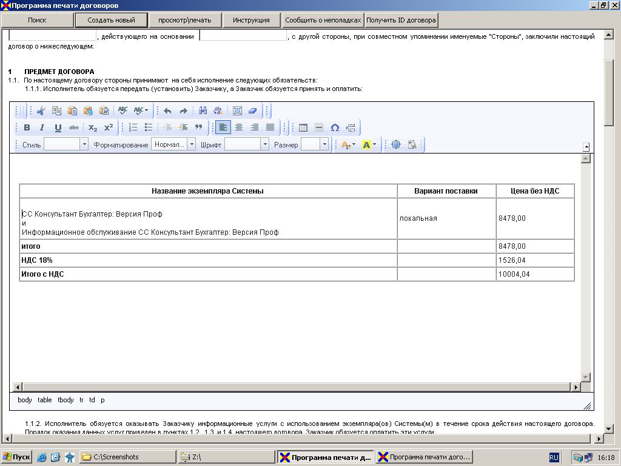
Task: Toggle Italic formatting
Action: tap(42, 127)
